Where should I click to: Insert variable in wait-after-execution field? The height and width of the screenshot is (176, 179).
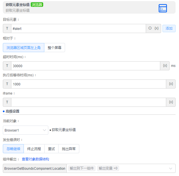tap(171, 84)
